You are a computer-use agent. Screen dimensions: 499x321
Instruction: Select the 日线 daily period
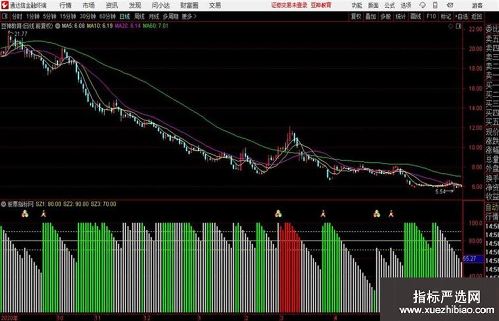pyautogui.click(x=125, y=16)
